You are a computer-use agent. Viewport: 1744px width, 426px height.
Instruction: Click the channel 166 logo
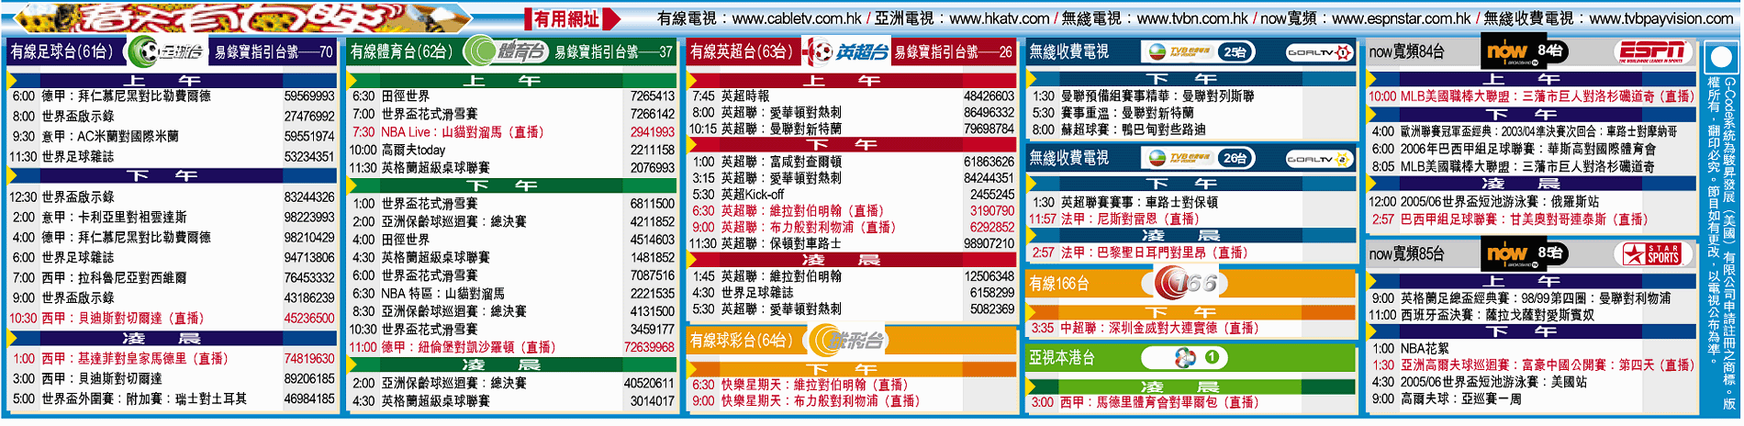[1186, 283]
